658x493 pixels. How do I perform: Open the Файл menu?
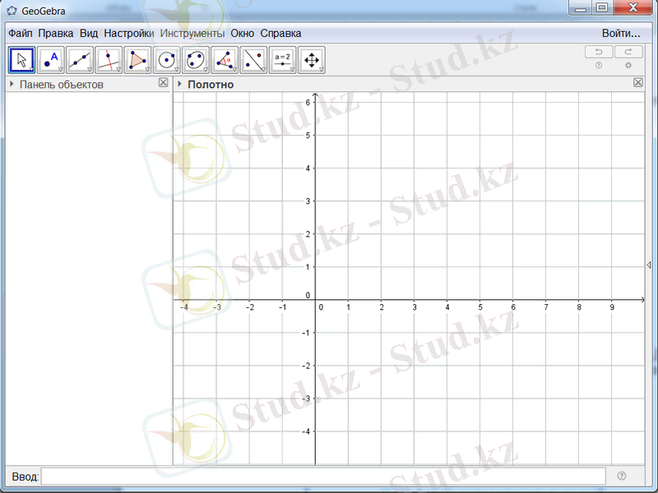(x=21, y=34)
